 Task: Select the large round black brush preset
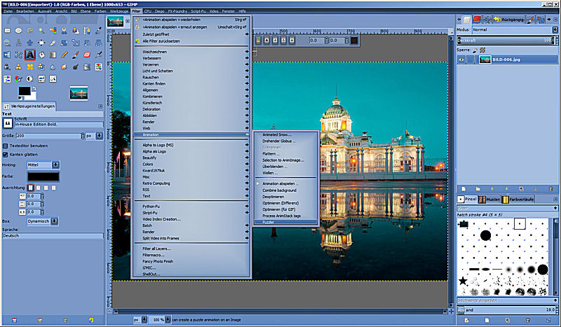pyautogui.click(x=485, y=235)
